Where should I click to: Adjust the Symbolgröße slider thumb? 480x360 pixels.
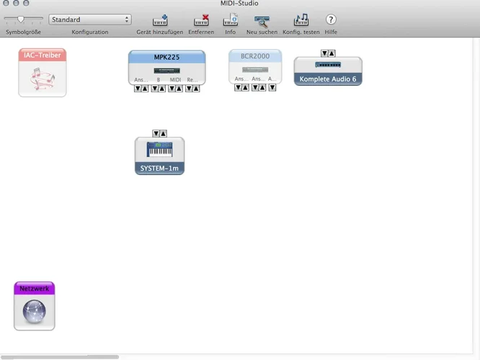coord(20,19)
